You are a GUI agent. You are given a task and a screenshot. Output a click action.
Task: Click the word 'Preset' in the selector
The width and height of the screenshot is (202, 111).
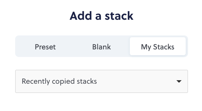[x=45, y=47]
